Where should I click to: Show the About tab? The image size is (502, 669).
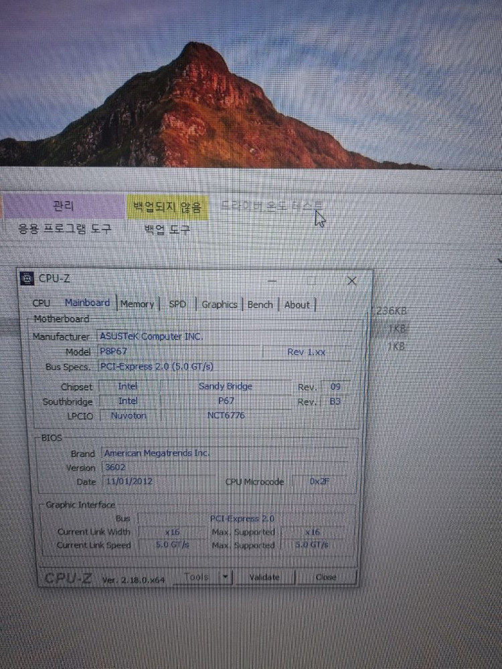click(x=297, y=305)
